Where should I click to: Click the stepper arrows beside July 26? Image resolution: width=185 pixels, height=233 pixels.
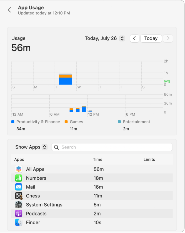pos(122,38)
